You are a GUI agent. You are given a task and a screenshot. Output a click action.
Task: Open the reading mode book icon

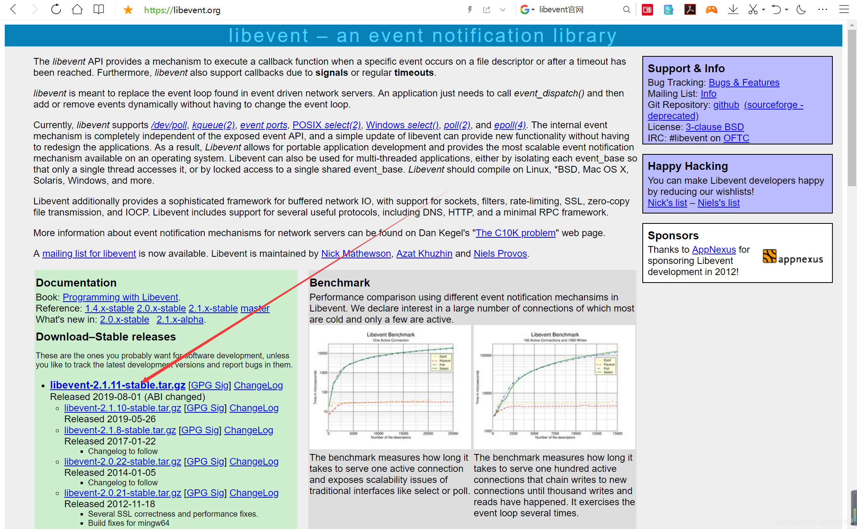[98, 10]
